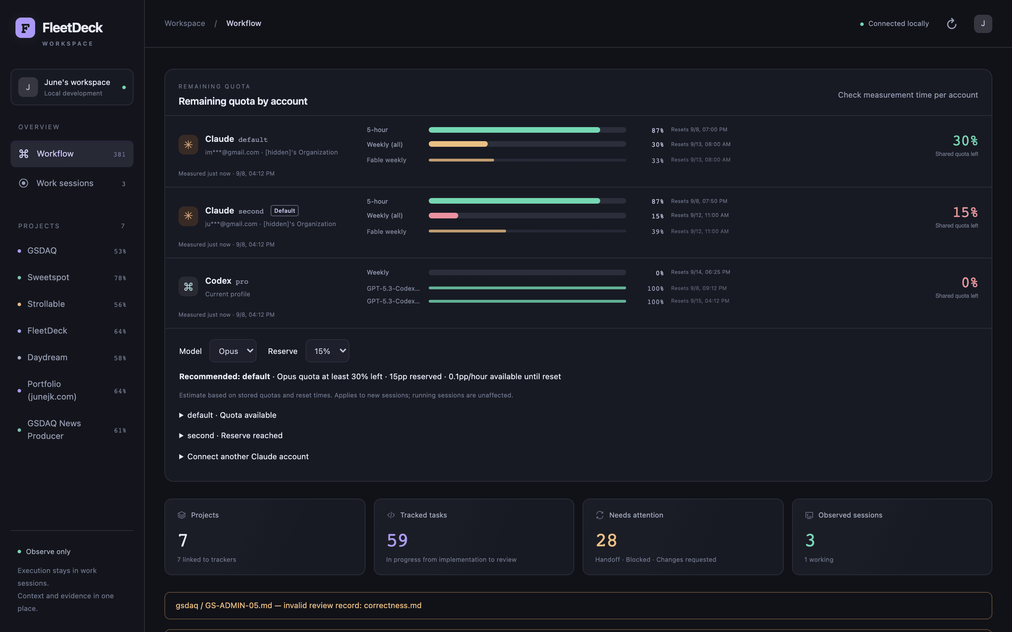Viewport: 1012px width, 632px height.
Task: Click Claude default Weekly (all) quota bar
Action: (x=527, y=144)
